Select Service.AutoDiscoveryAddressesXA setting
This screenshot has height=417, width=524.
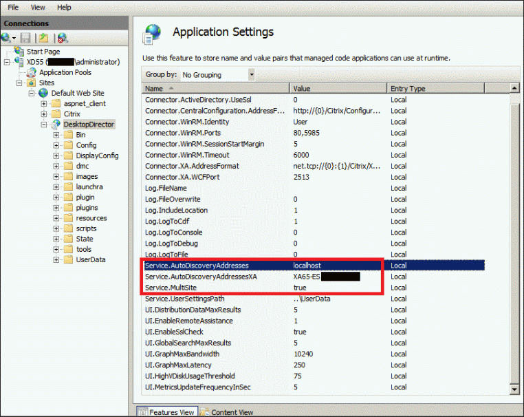314,277
